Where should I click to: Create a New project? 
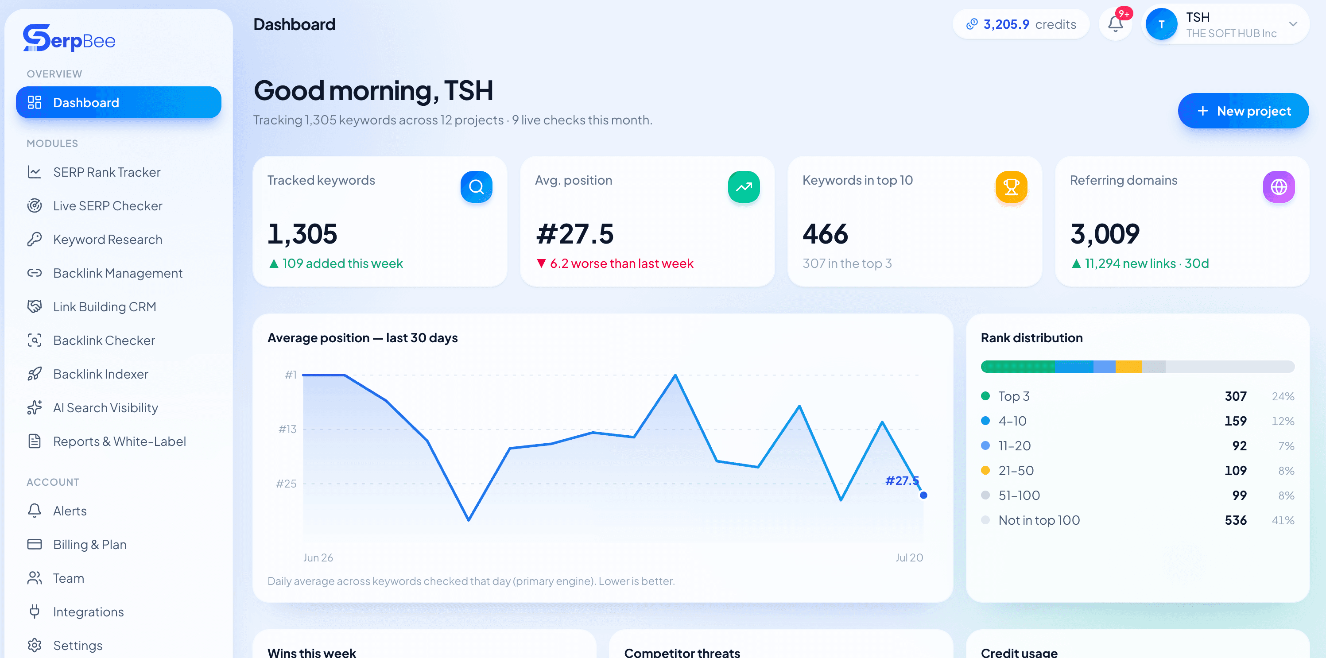(x=1243, y=111)
